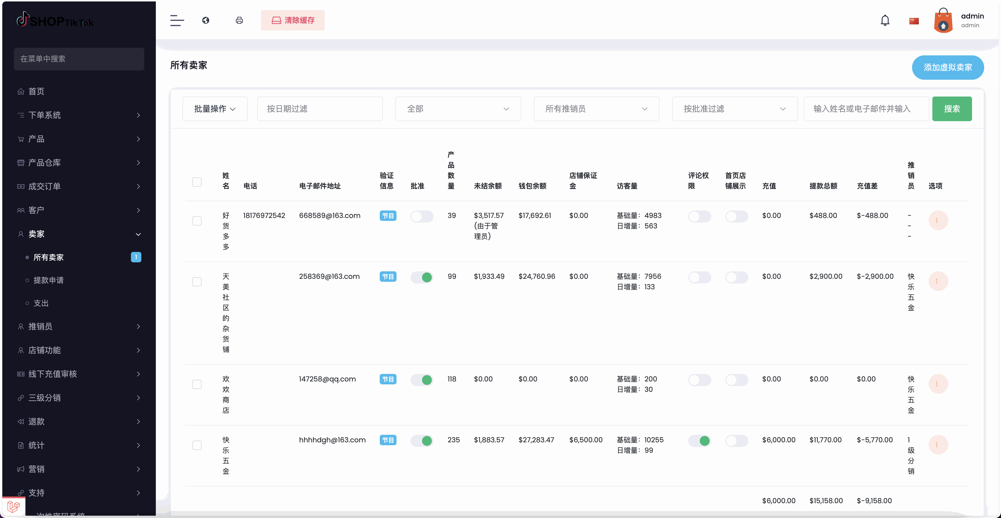Click the Laravel debug icon at bottom-left
The height and width of the screenshot is (518, 1001).
(x=14, y=506)
